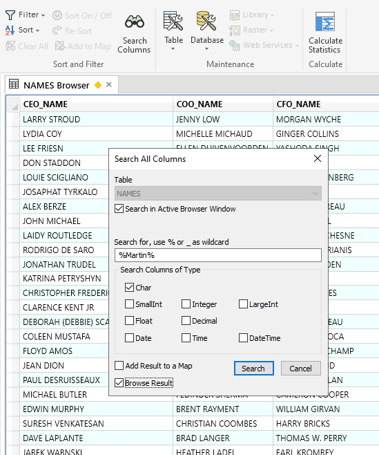Screen dimensions: 379x455
Task: Open the Table maintenance tools icon
Action: click(x=173, y=21)
